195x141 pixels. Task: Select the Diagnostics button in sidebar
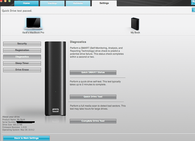22,57
